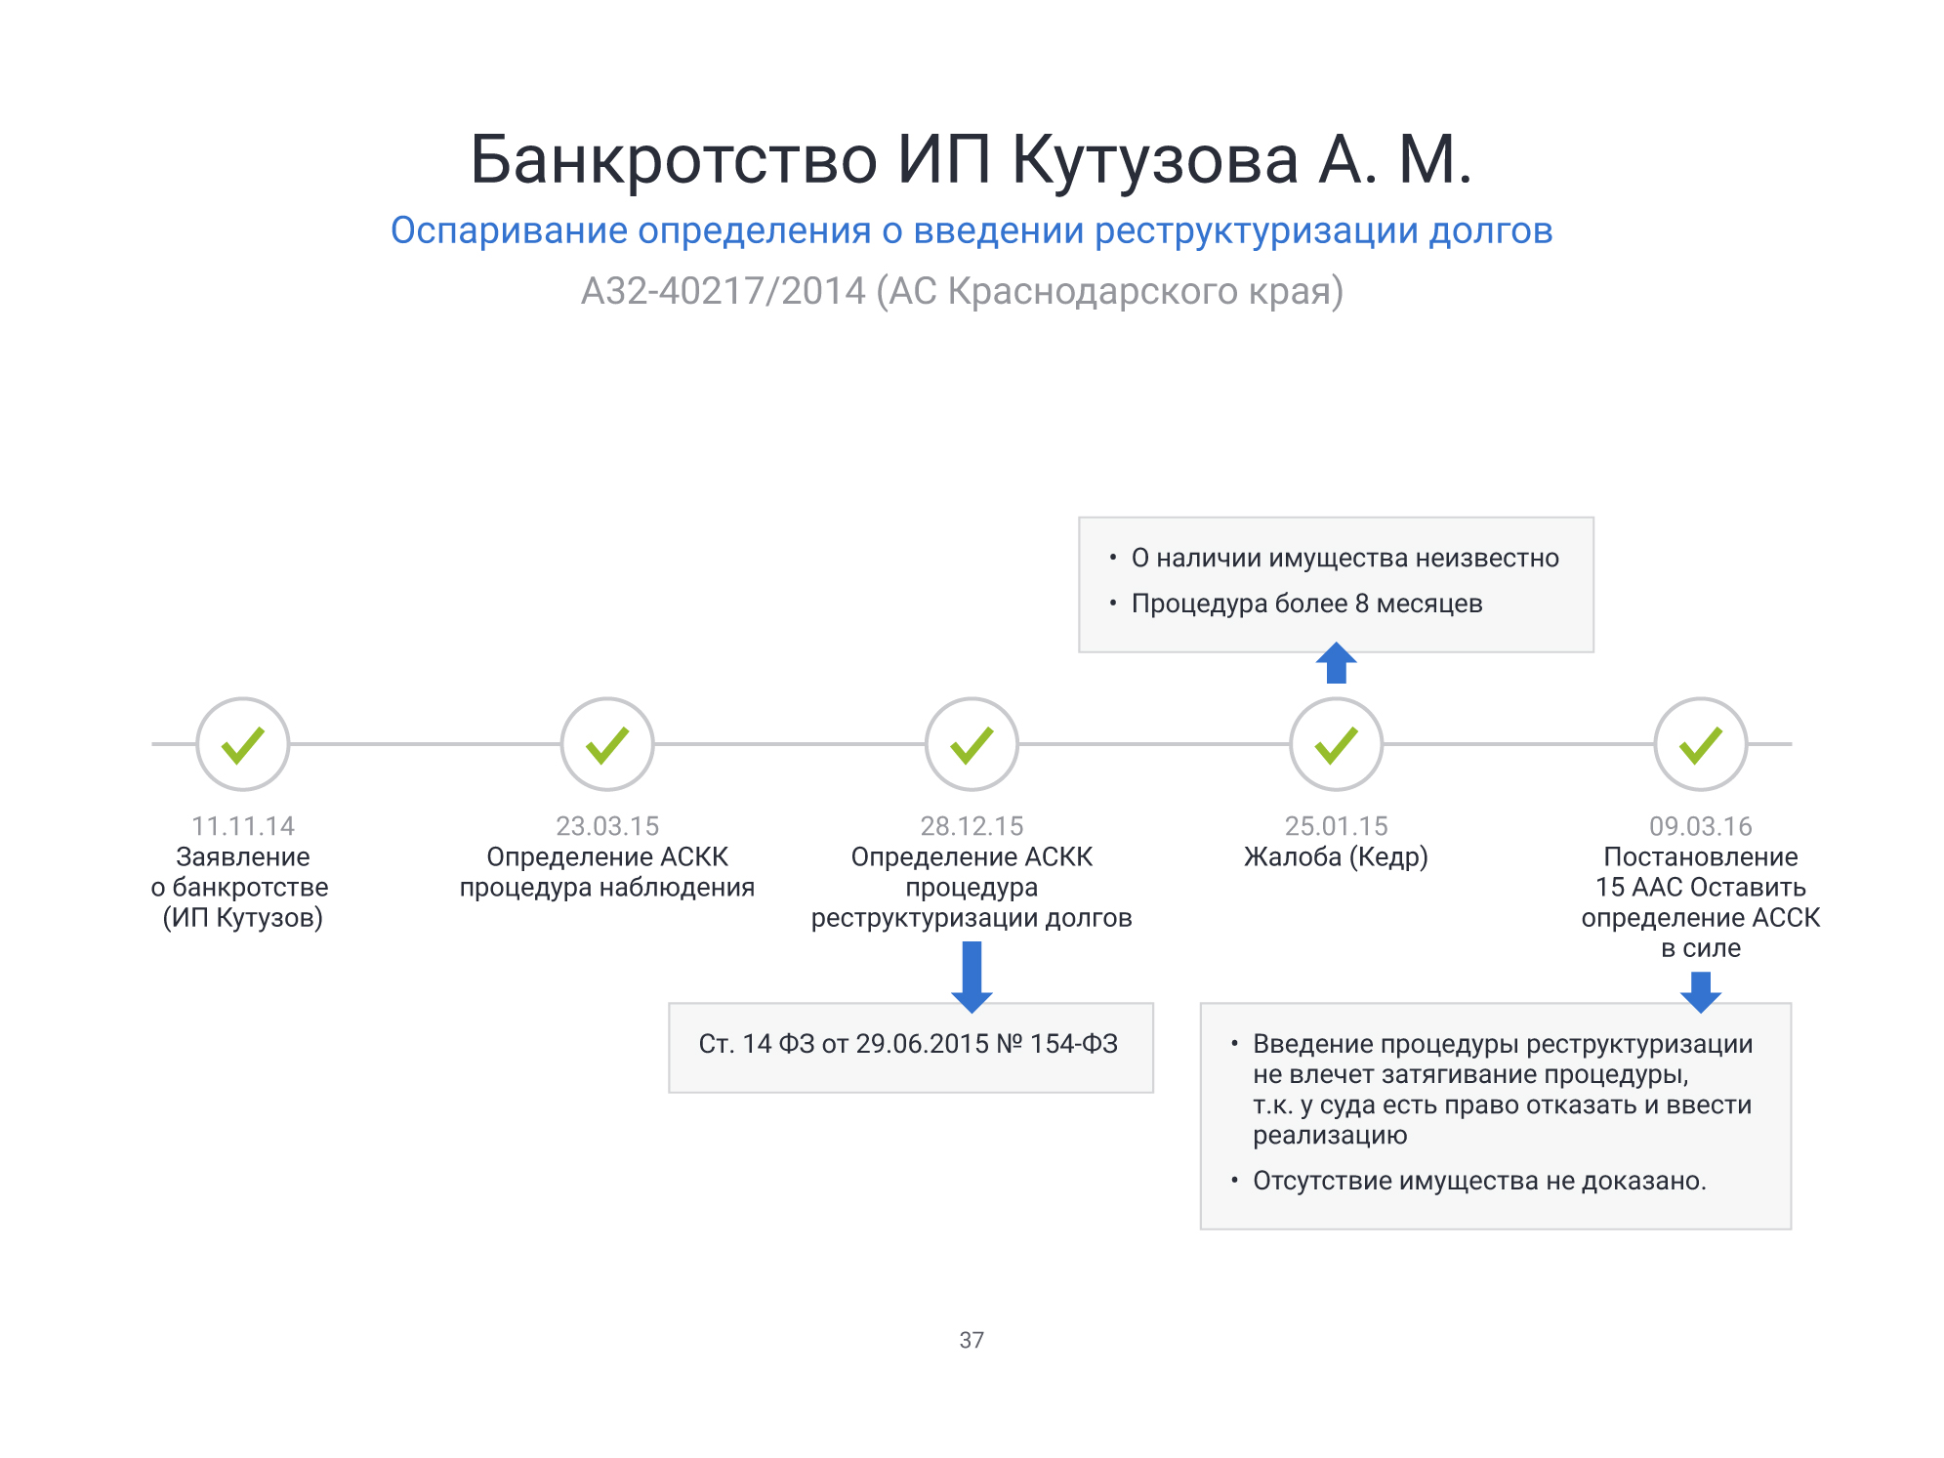This screenshot has height=1458, width=1944.
Task: Click the checkmark circle above date 28.12.15
Action: (x=972, y=744)
